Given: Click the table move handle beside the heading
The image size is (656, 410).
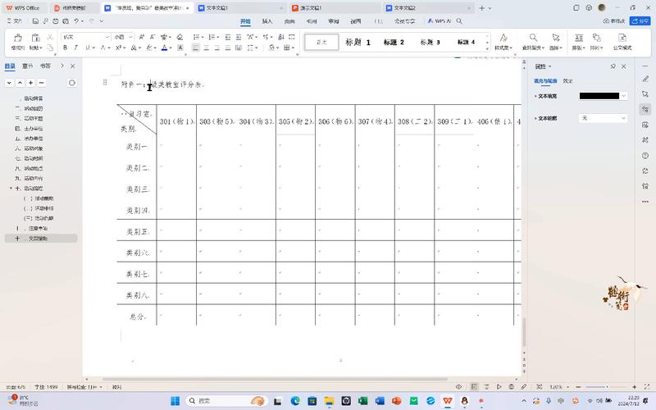Looking at the screenshot, I should click(x=105, y=83).
